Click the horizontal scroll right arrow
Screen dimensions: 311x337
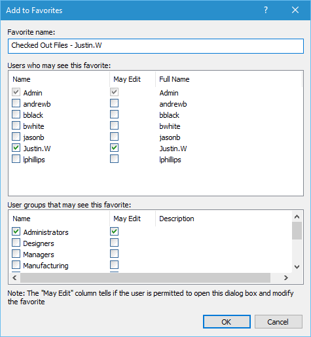(286, 277)
